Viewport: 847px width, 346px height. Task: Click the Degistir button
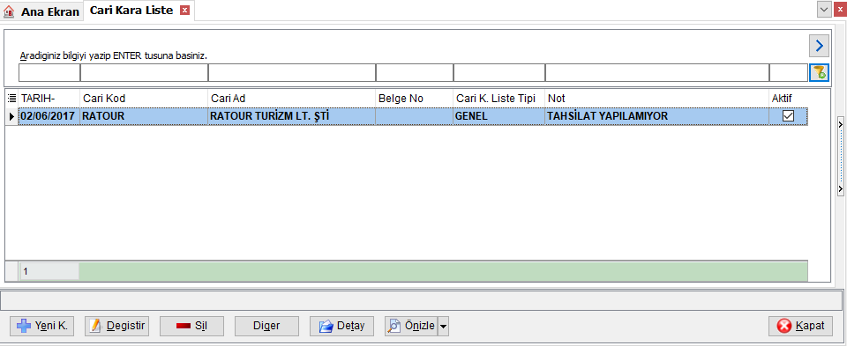116,326
